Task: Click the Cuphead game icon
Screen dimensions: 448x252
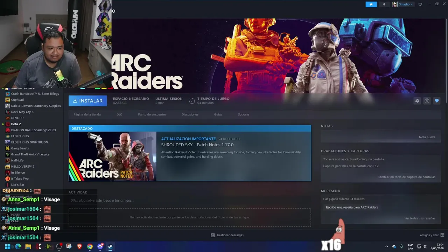Action: [x=8, y=100]
